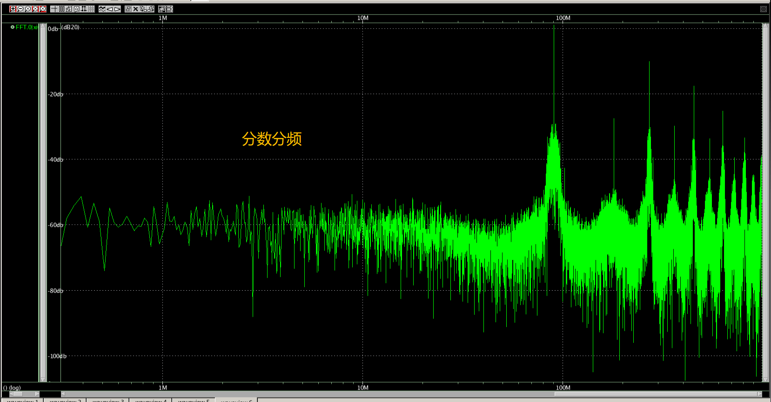This screenshot has height=402, width=771.
Task: Click the stacked panels icon at top right
Action: coord(764,9)
